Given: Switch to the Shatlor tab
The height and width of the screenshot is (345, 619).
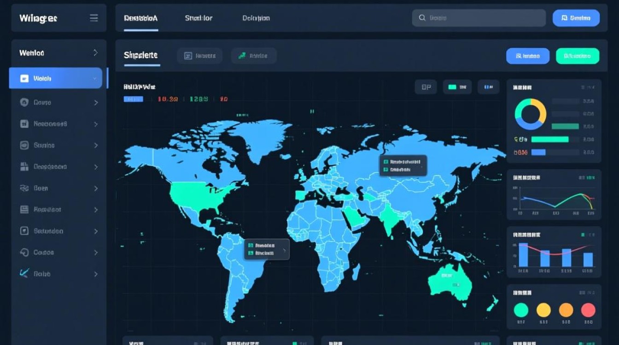Looking at the screenshot, I should pos(199,18).
